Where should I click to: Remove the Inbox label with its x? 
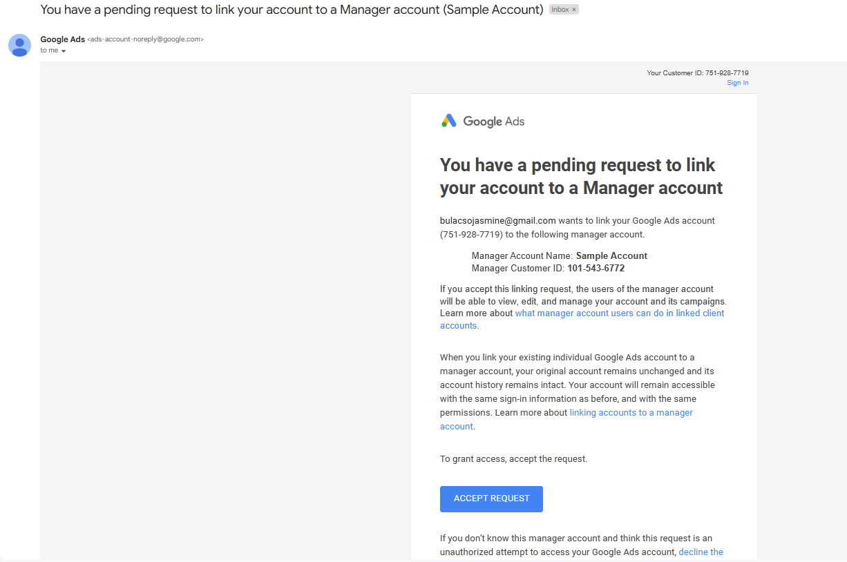pyautogui.click(x=574, y=10)
